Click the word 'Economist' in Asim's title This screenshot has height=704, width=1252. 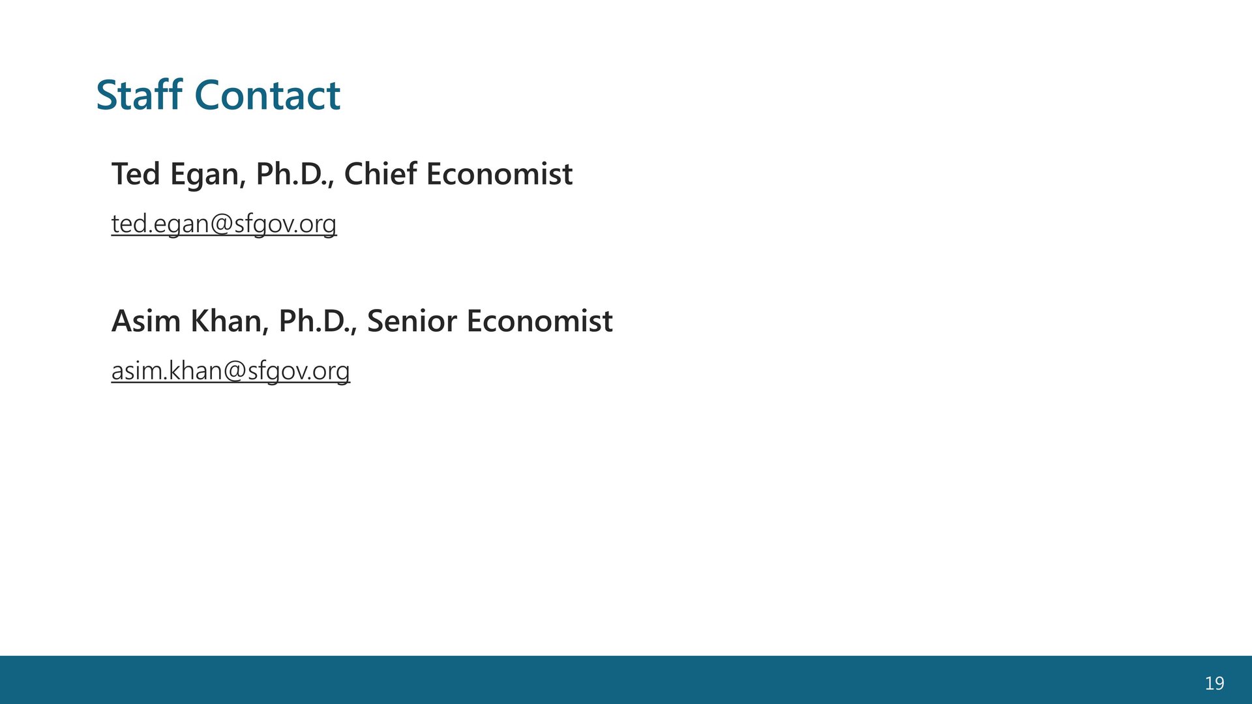tap(540, 321)
